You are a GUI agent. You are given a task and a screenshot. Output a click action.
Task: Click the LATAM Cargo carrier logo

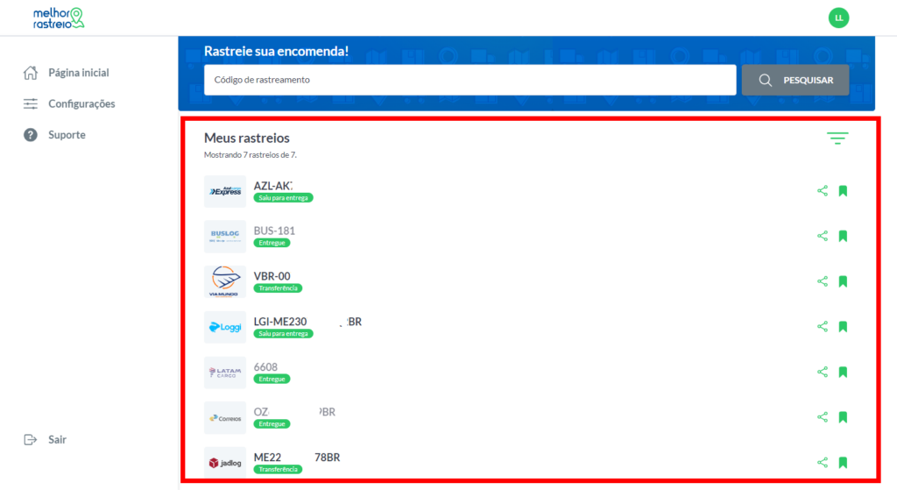tap(225, 373)
